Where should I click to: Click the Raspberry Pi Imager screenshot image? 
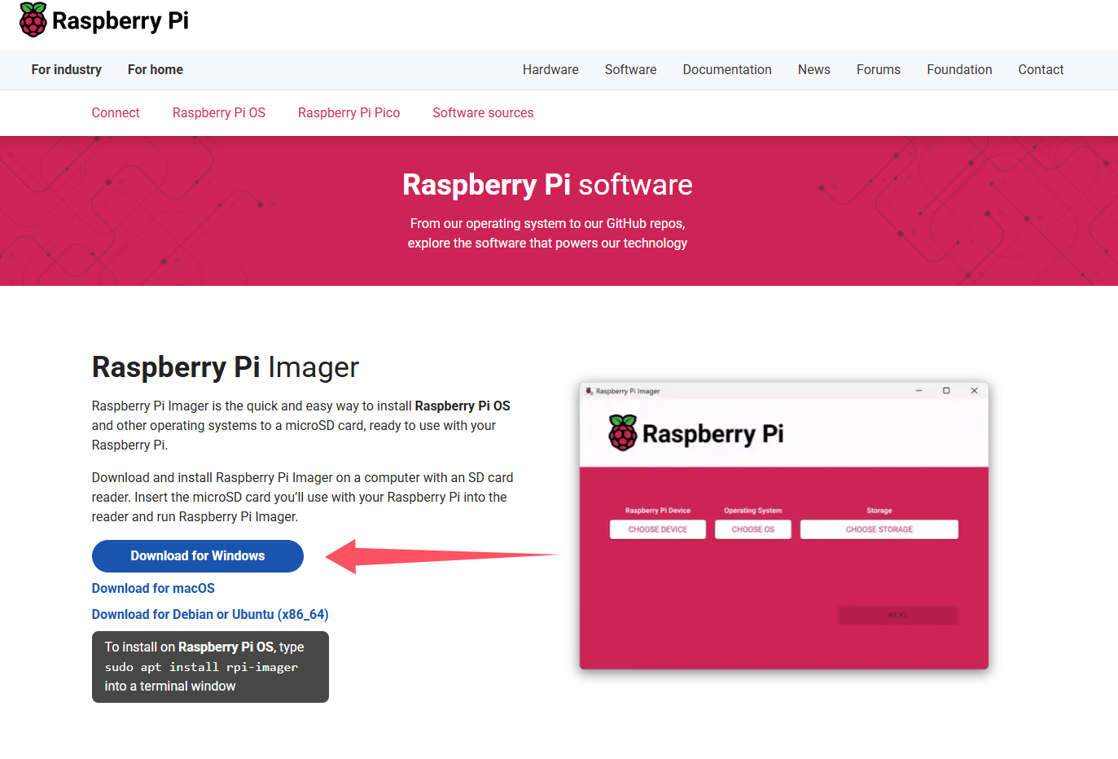coord(784,526)
